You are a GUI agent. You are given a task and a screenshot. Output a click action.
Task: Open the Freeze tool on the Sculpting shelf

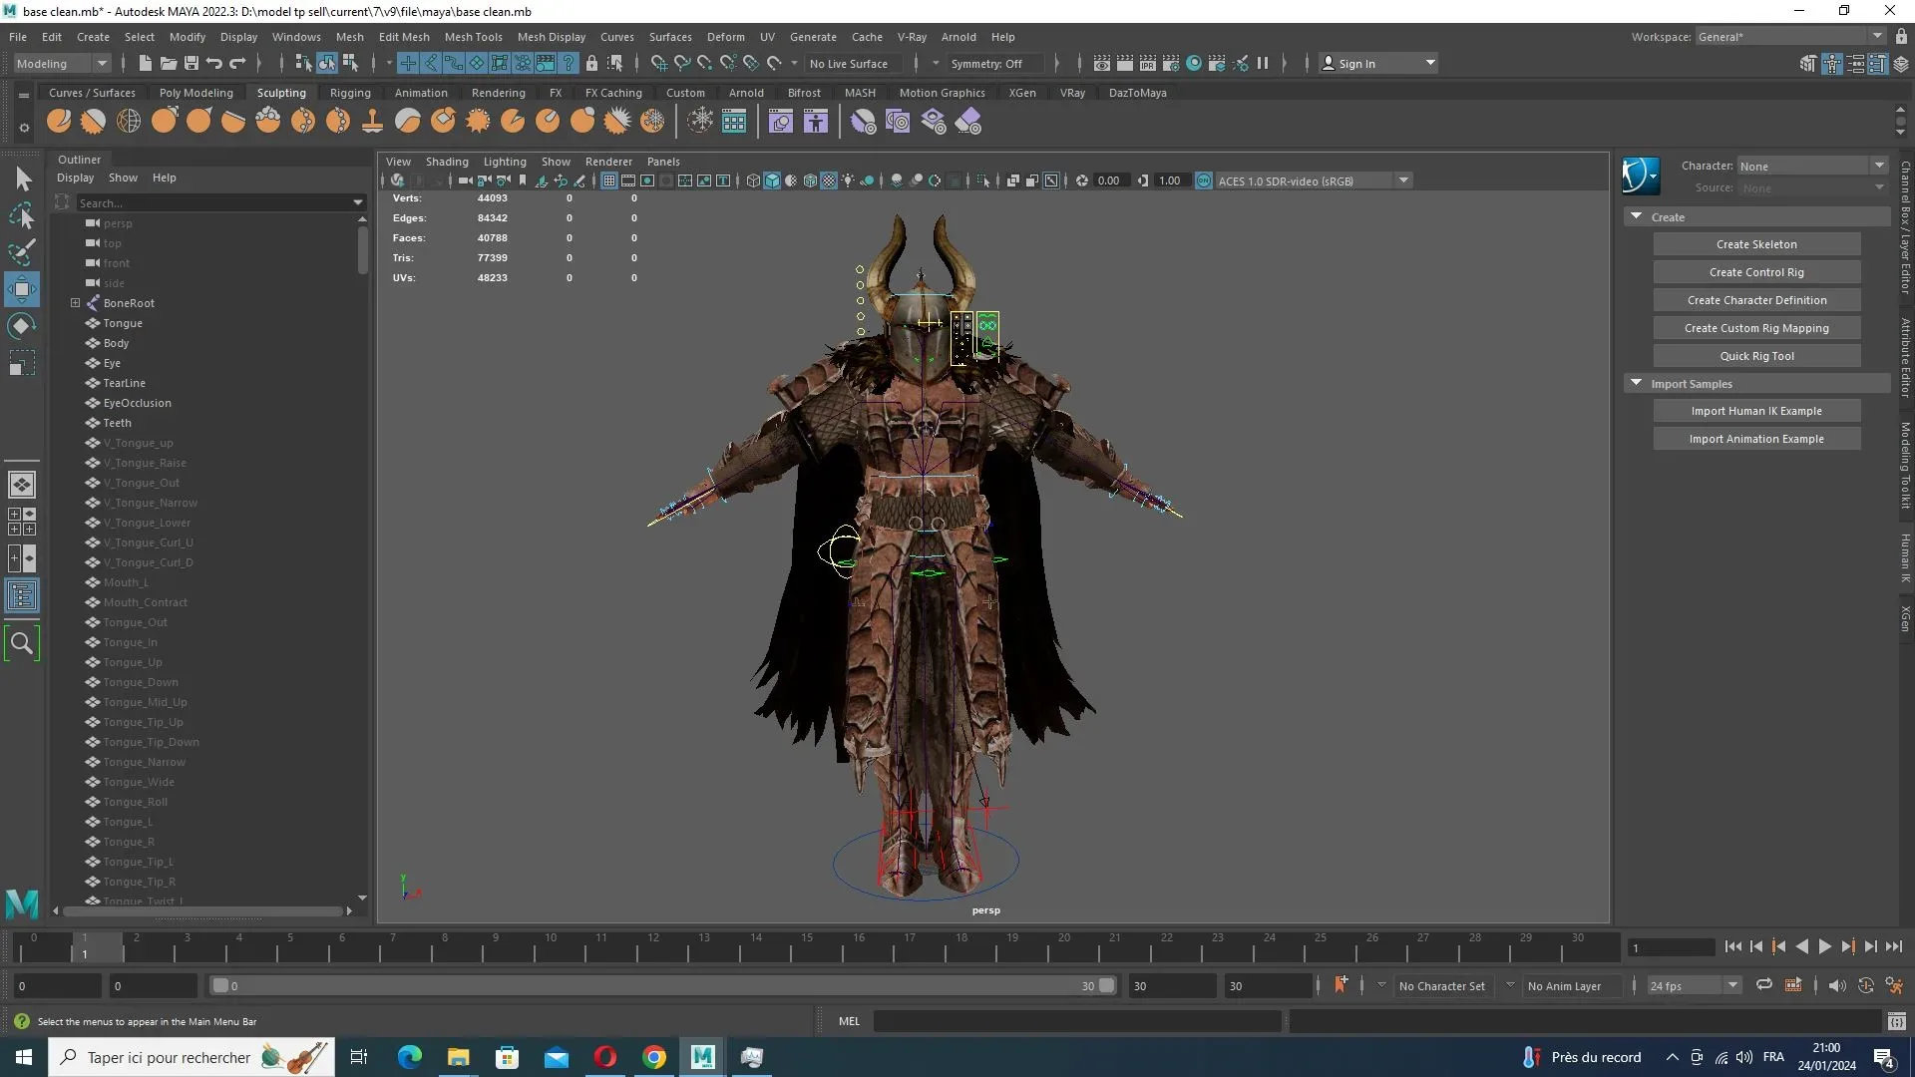pyautogui.click(x=654, y=121)
